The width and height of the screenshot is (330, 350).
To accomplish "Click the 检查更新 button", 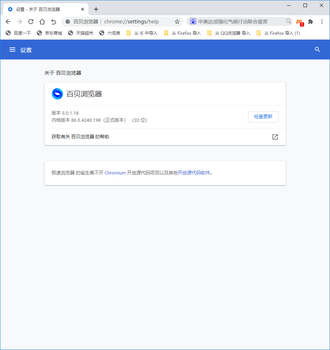I will (x=263, y=117).
